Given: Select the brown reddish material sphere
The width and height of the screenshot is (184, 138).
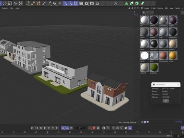Looking at the screenshot, I should click(154, 32).
